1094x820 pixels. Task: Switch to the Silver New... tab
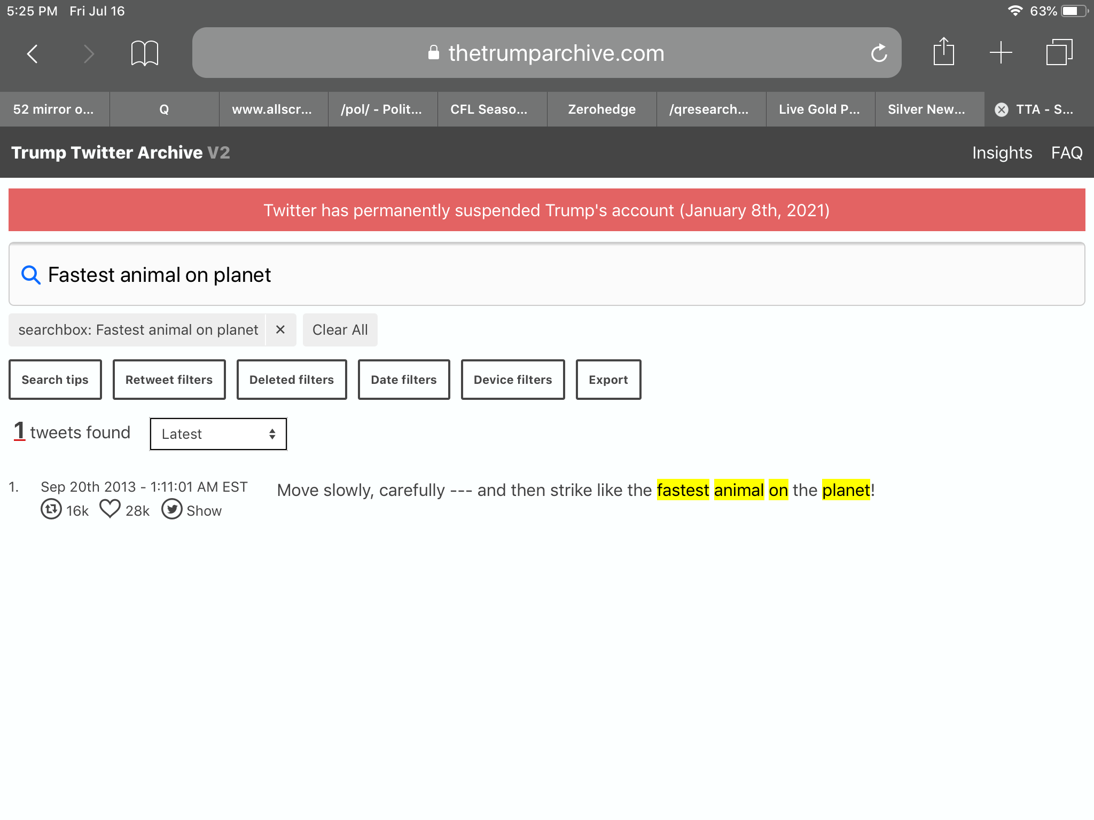930,109
